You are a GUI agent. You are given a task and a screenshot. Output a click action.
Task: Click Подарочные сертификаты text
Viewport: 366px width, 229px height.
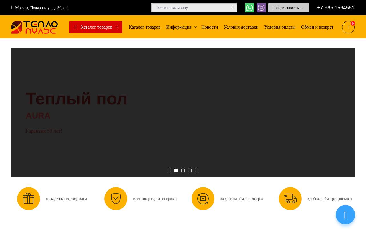(x=66, y=199)
